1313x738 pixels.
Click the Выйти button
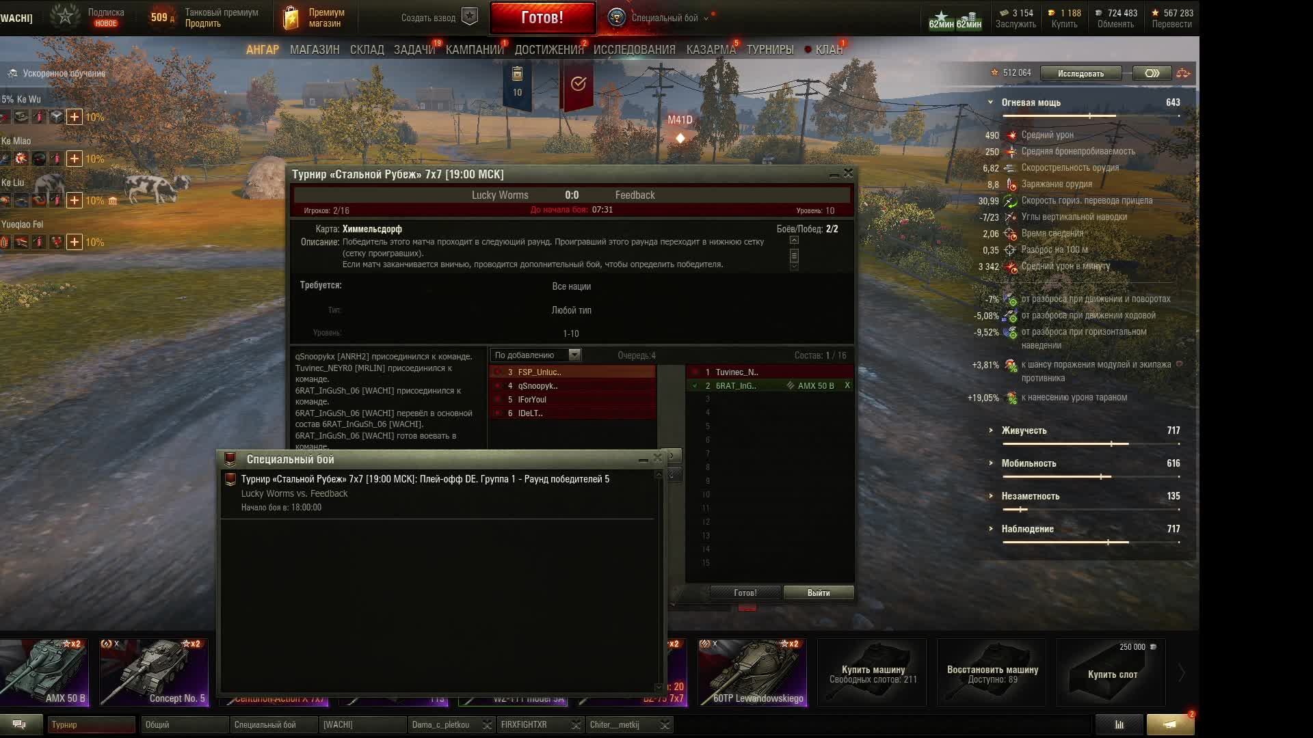point(819,592)
